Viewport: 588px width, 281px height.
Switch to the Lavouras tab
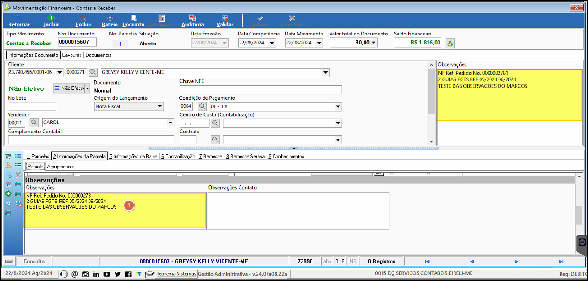point(72,55)
